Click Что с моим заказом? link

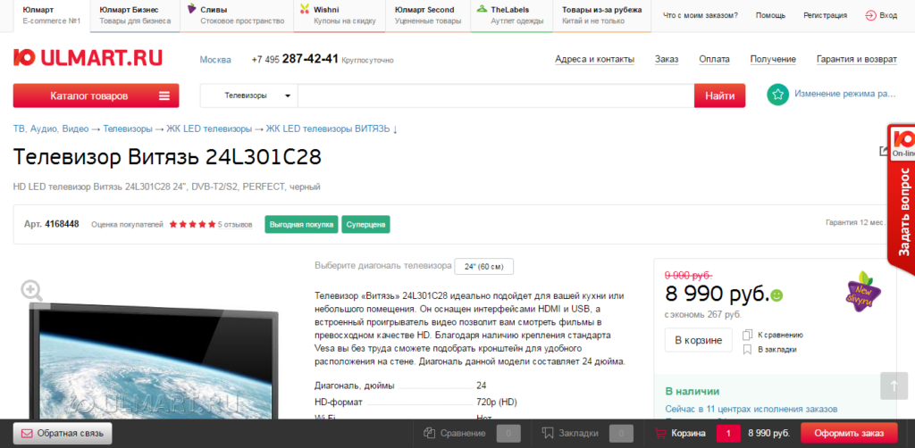click(x=701, y=16)
